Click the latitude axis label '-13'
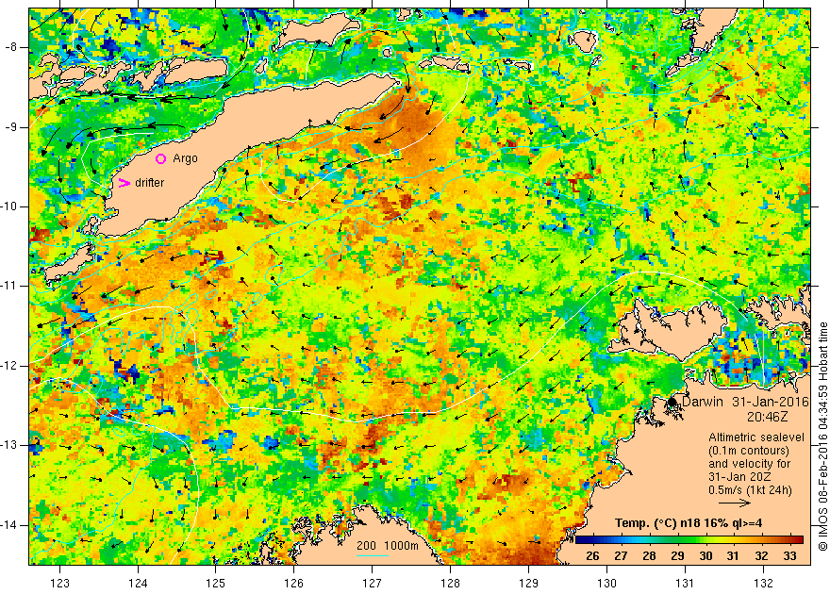830x594 pixels. coord(8,445)
